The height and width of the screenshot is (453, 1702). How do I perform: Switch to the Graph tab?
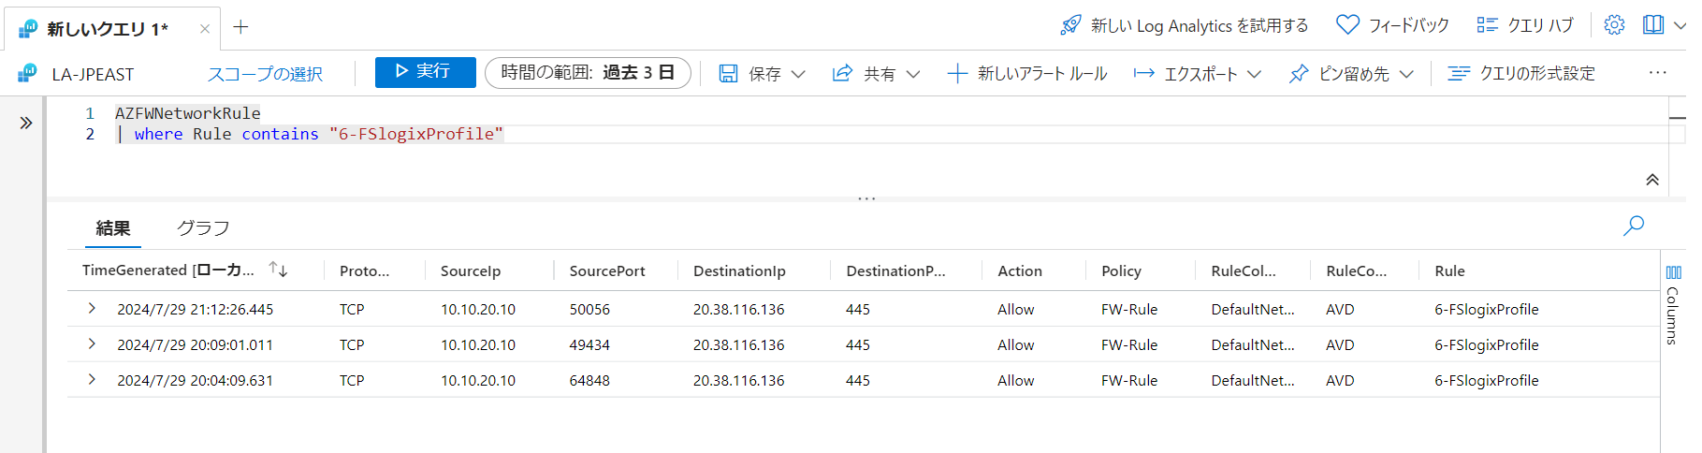203,228
